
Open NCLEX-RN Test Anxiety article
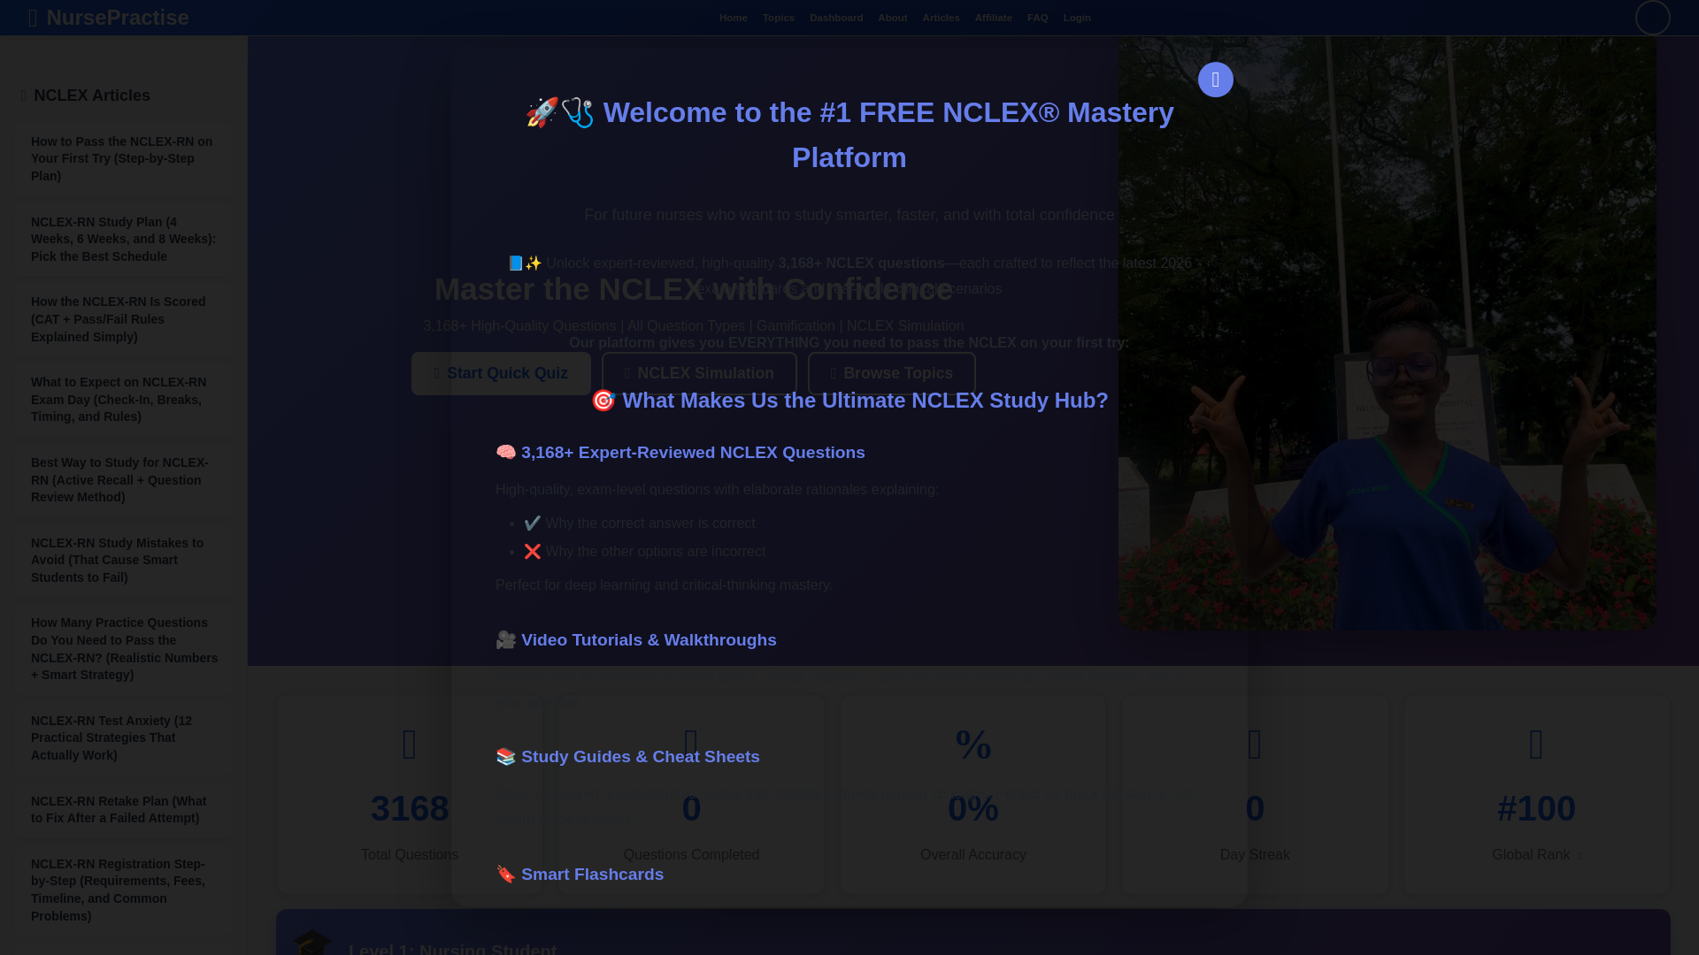[123, 738]
